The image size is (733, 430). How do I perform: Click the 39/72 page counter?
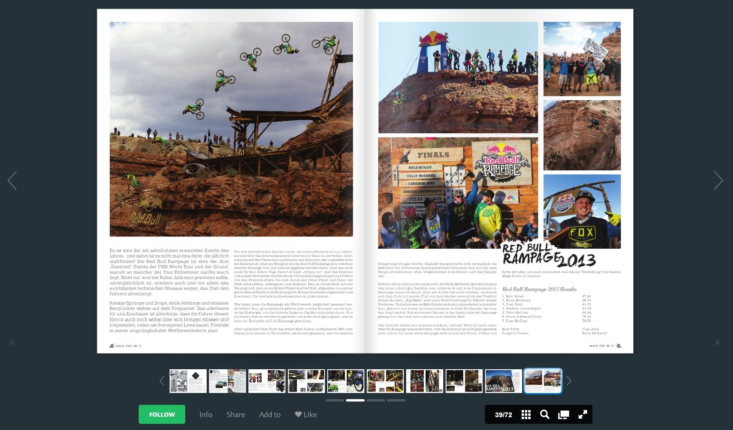(504, 414)
